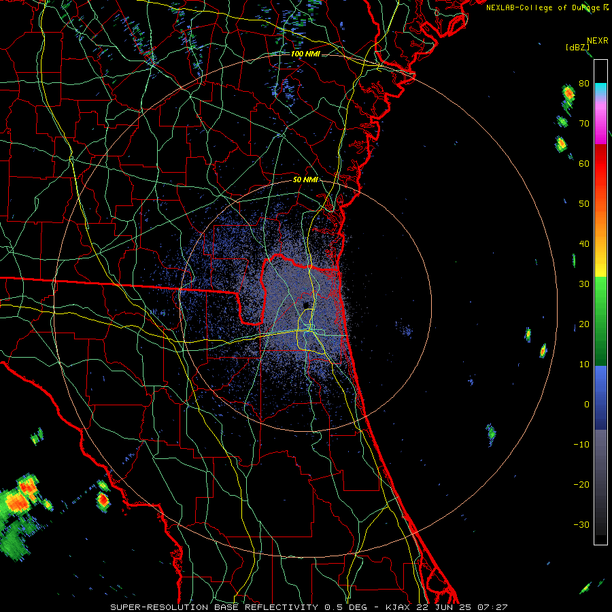Click the NEXR label above the scale

597,41
